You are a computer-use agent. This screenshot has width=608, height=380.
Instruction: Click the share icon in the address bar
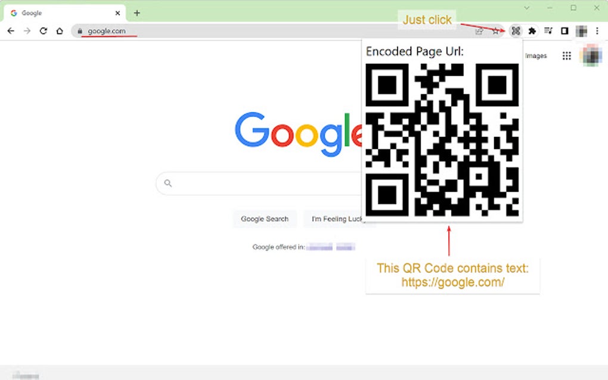pyautogui.click(x=480, y=31)
